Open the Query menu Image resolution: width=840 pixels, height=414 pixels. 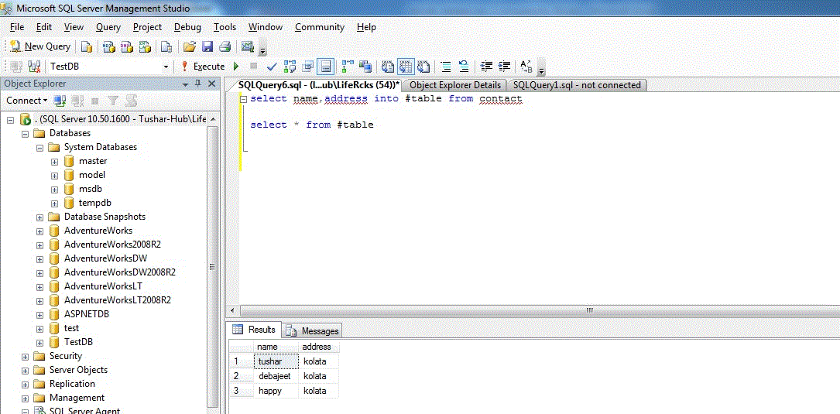click(x=108, y=27)
